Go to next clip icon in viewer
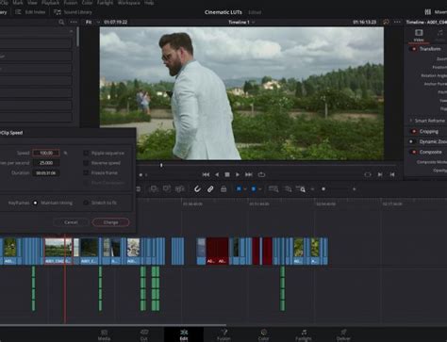Image resolution: width=447 pixels, height=342 pixels. [380, 174]
